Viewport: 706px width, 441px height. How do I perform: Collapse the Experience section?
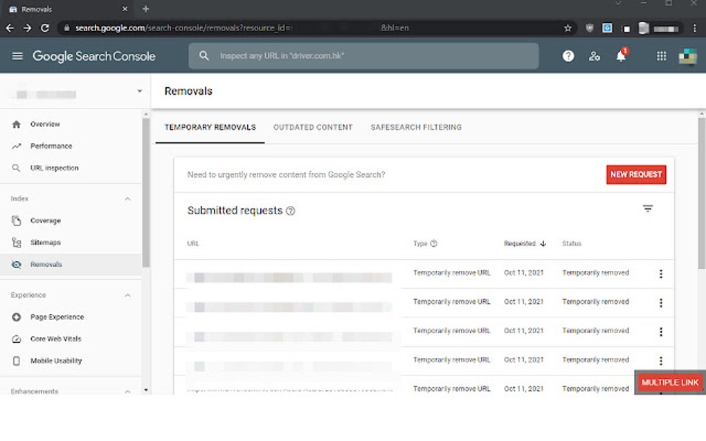(127, 295)
